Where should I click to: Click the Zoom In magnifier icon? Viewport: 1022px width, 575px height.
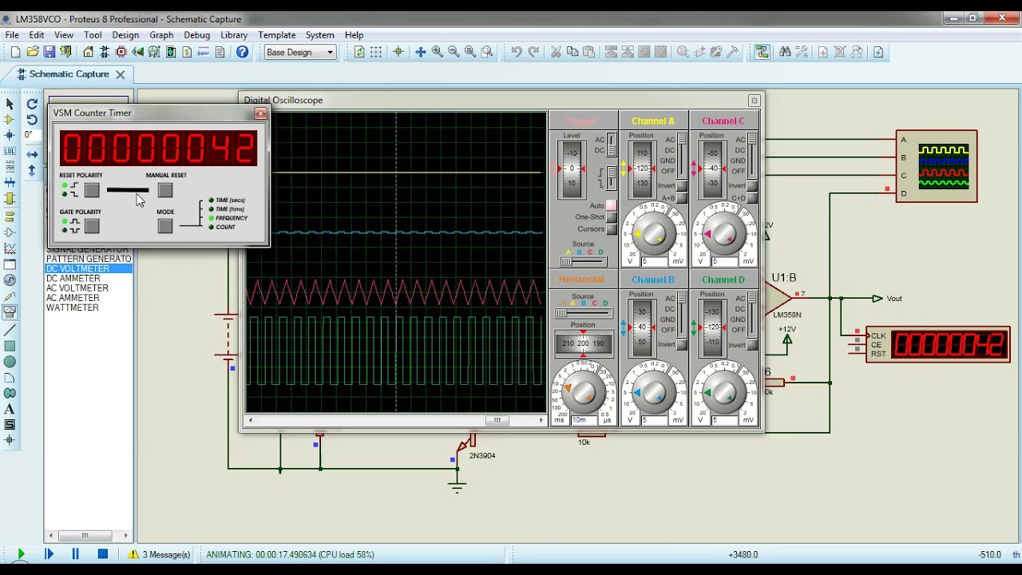pyautogui.click(x=438, y=52)
